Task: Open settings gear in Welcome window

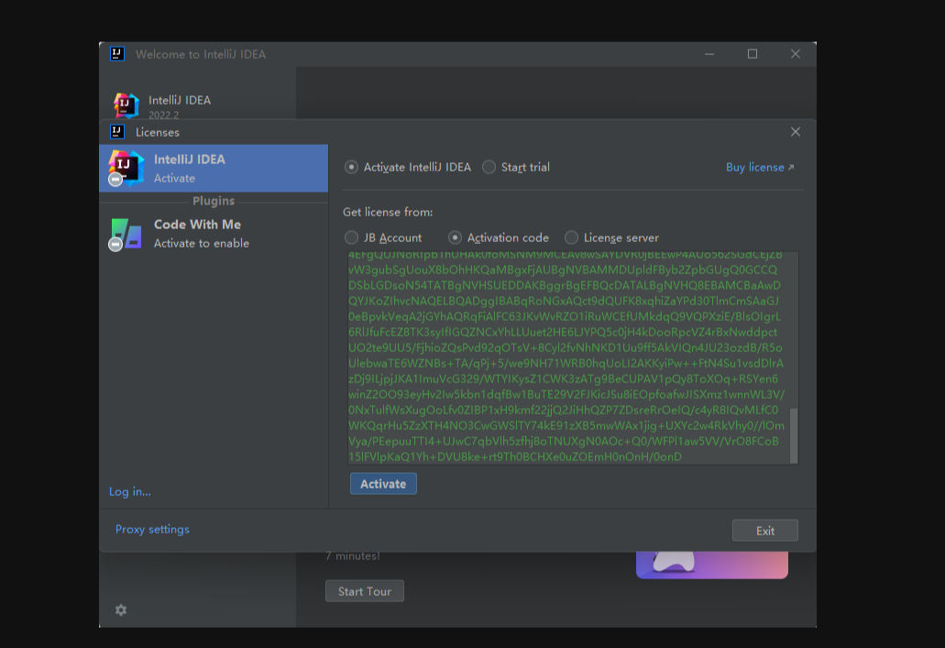Action: pyautogui.click(x=121, y=610)
